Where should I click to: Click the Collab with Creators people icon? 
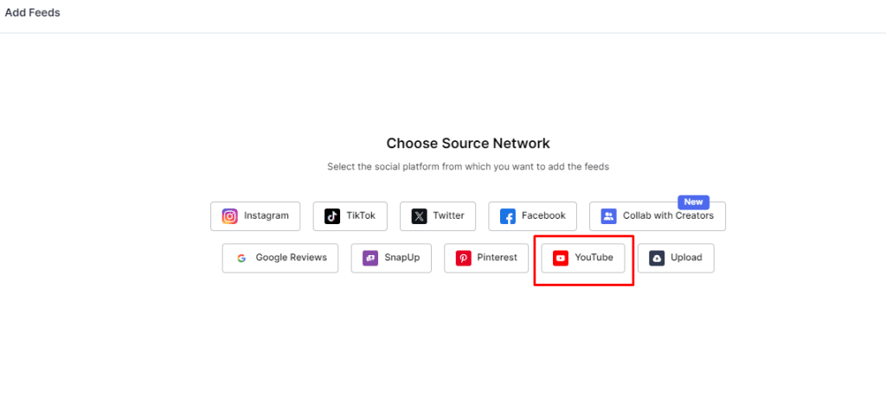coord(608,216)
